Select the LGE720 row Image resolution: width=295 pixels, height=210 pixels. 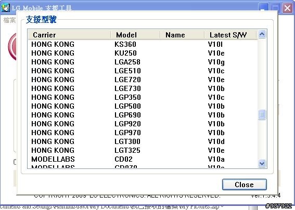[143, 80]
